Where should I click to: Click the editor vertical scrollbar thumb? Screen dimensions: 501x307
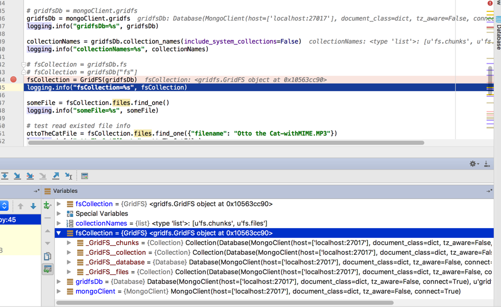point(490,81)
